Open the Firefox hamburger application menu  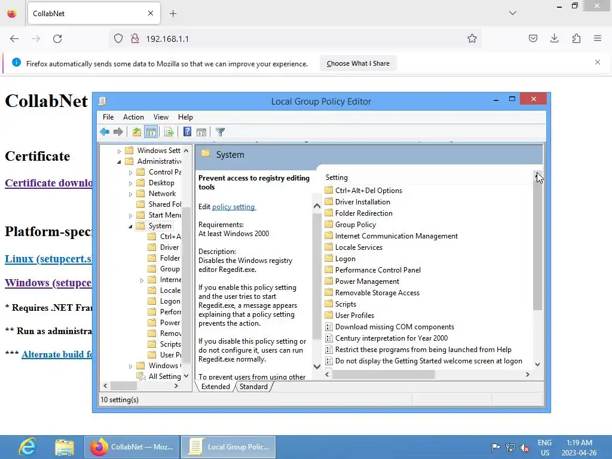pos(598,38)
